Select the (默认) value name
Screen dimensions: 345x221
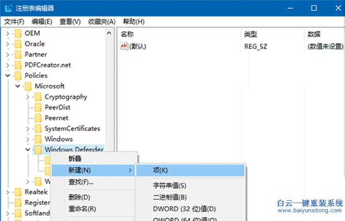[138, 46]
